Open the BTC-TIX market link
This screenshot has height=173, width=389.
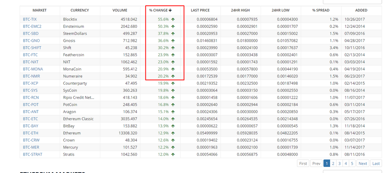click(x=30, y=19)
